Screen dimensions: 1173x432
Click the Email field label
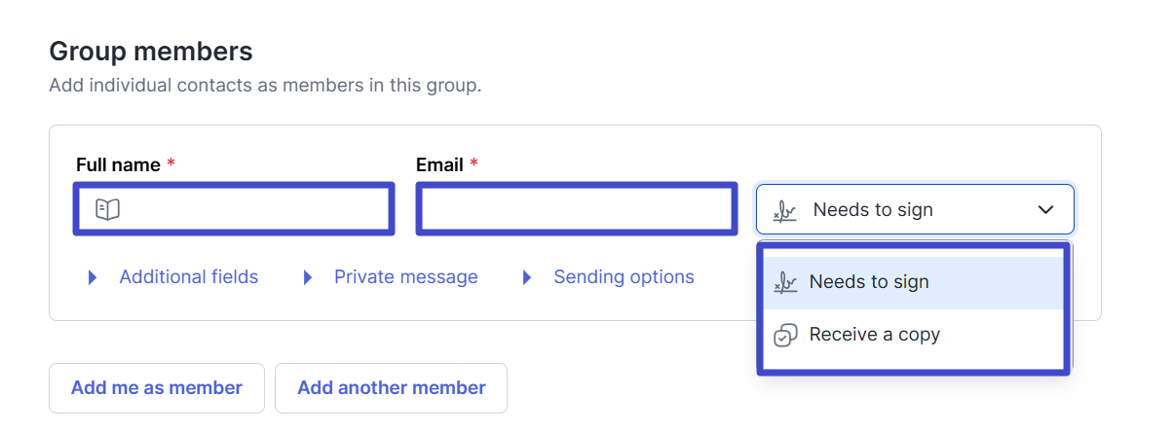click(439, 165)
